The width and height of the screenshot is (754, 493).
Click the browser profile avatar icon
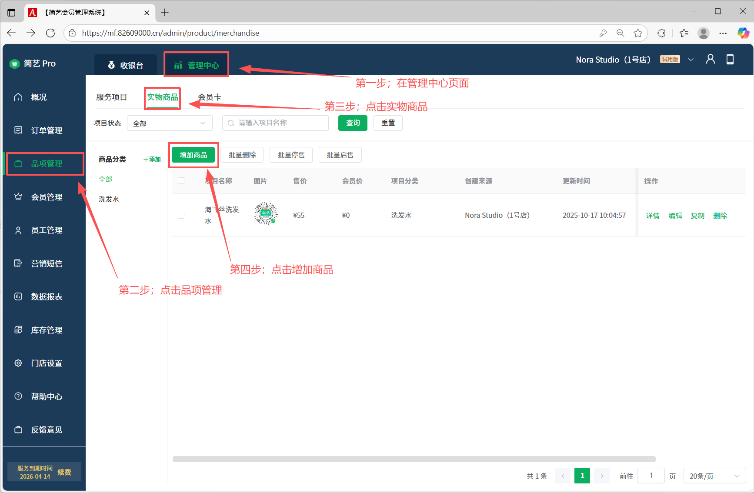tap(704, 33)
